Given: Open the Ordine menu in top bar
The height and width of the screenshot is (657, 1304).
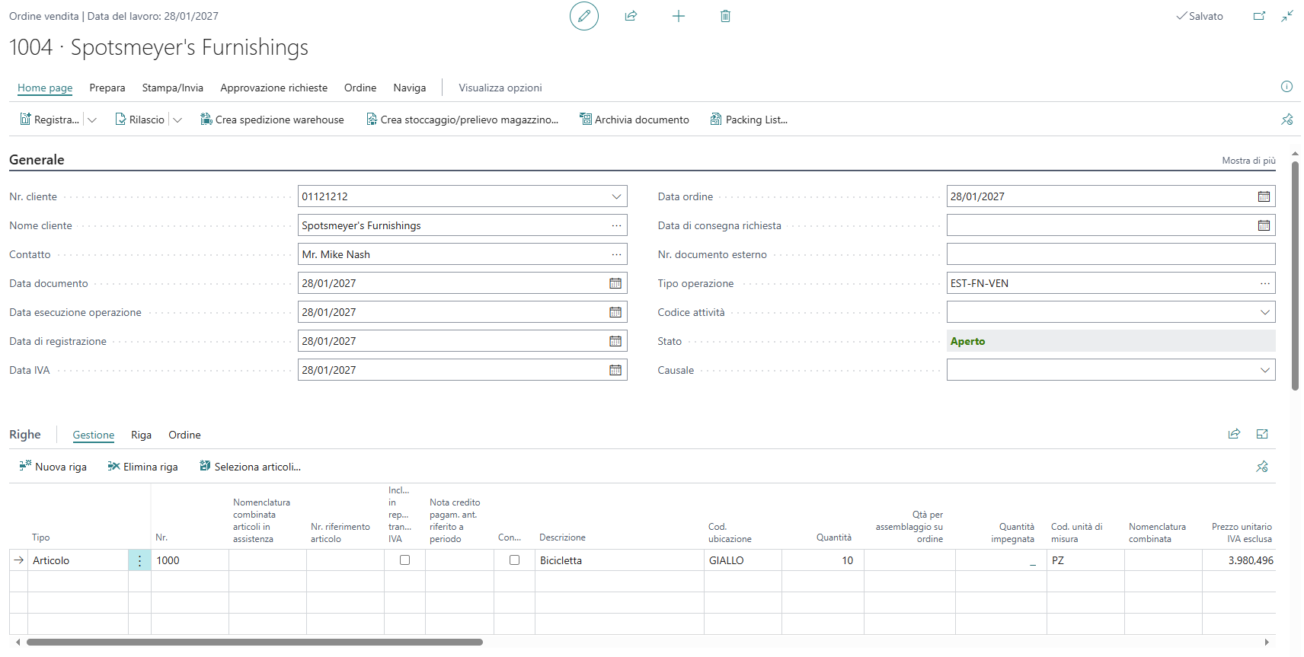Looking at the screenshot, I should (x=360, y=88).
